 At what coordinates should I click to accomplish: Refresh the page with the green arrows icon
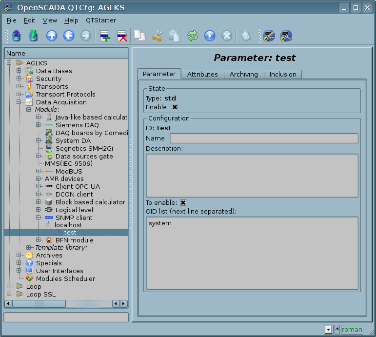[193, 36]
